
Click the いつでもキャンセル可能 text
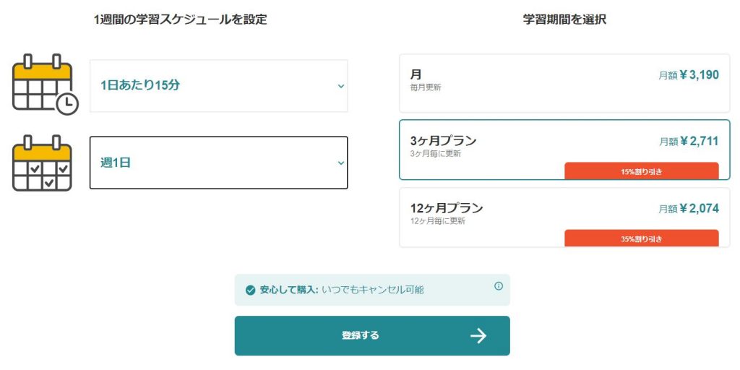tap(373, 290)
